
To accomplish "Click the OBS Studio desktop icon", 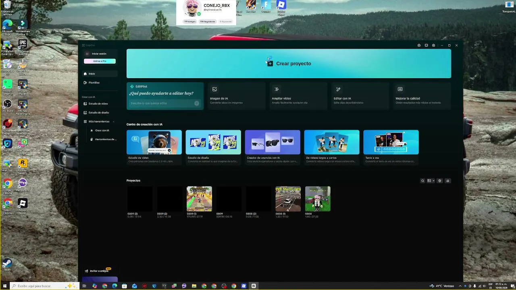I will 7,106.
